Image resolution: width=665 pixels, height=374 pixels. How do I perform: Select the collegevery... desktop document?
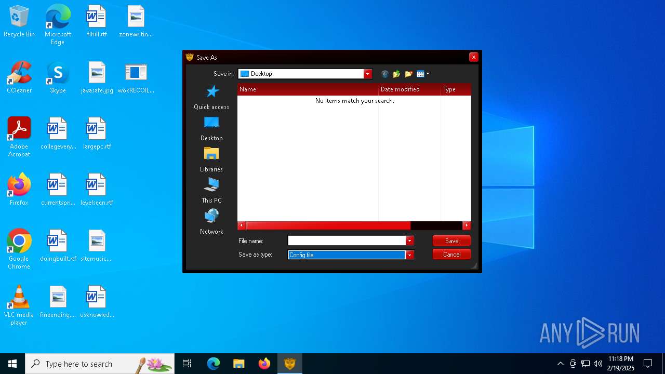(x=58, y=134)
